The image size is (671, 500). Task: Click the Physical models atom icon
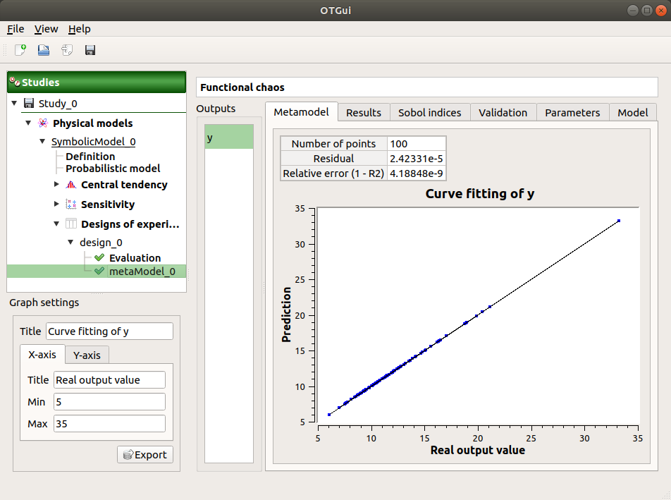click(43, 123)
